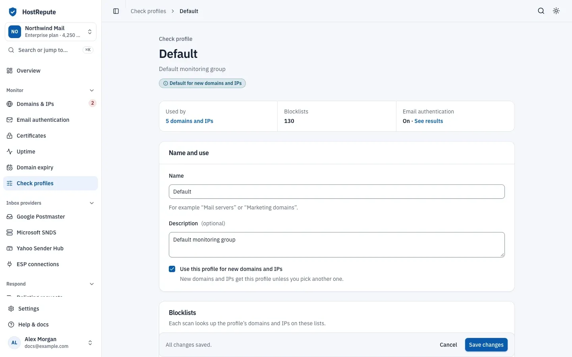Image resolution: width=572 pixels, height=357 pixels.
Task: Open ESP connections
Action: pos(50,264)
